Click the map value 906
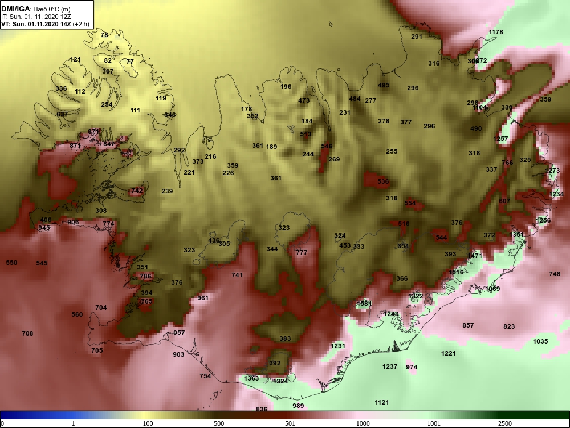This screenshot has width=570, height=428. coord(73,223)
